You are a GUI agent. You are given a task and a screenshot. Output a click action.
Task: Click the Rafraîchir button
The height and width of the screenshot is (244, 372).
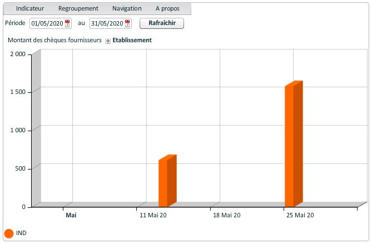point(162,23)
